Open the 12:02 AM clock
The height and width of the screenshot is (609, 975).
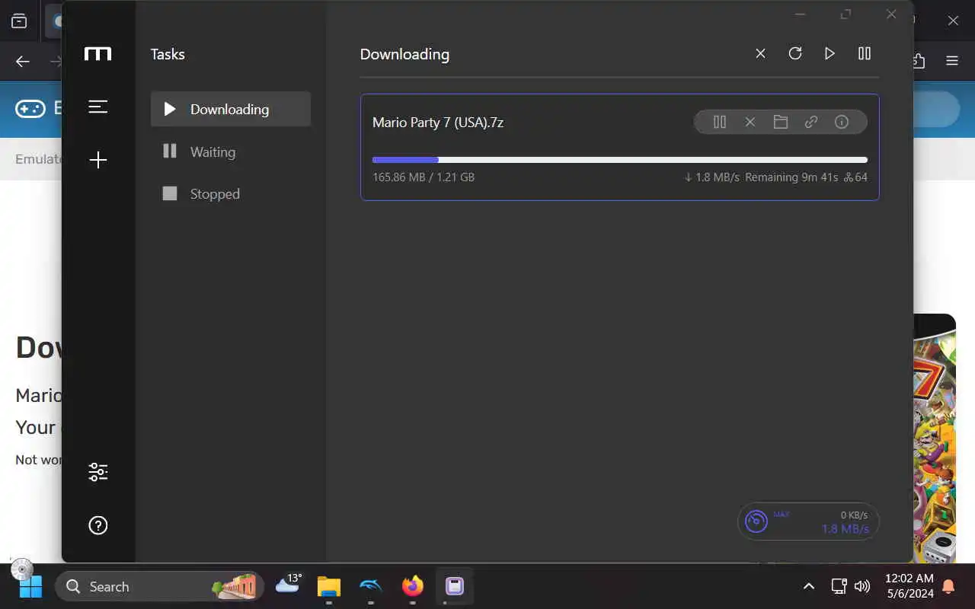pos(909,586)
